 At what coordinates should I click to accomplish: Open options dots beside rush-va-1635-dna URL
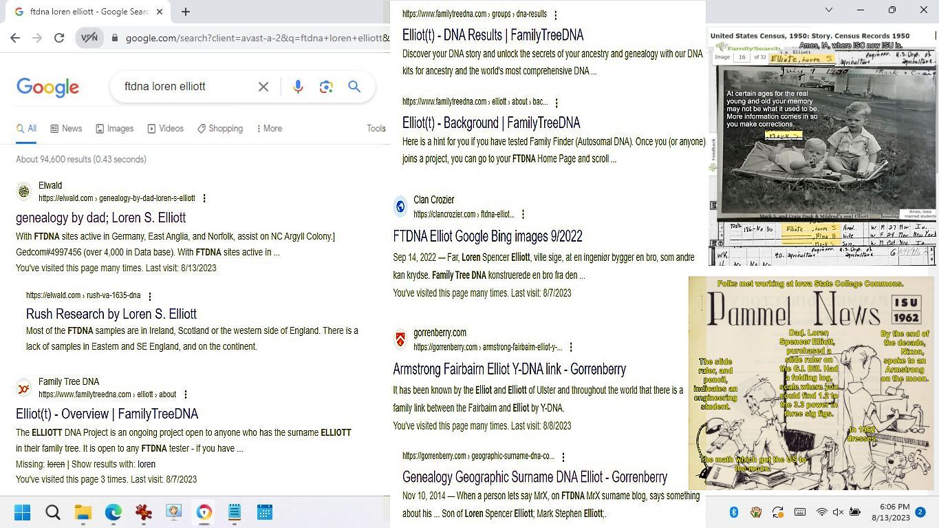(150, 296)
